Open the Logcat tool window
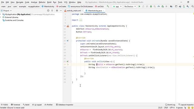 pyautogui.click(x=37, y=105)
